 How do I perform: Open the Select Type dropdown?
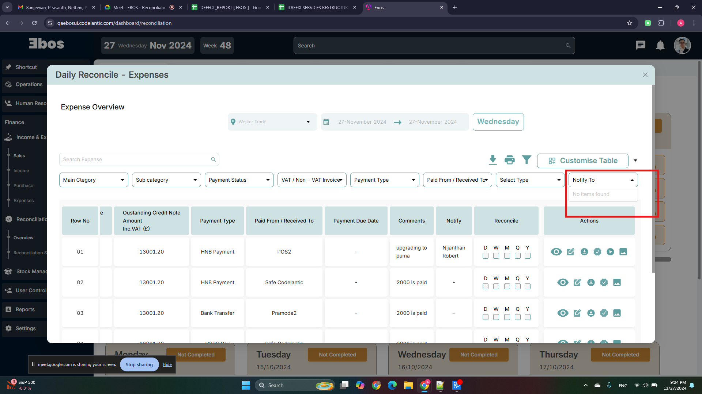(530, 180)
